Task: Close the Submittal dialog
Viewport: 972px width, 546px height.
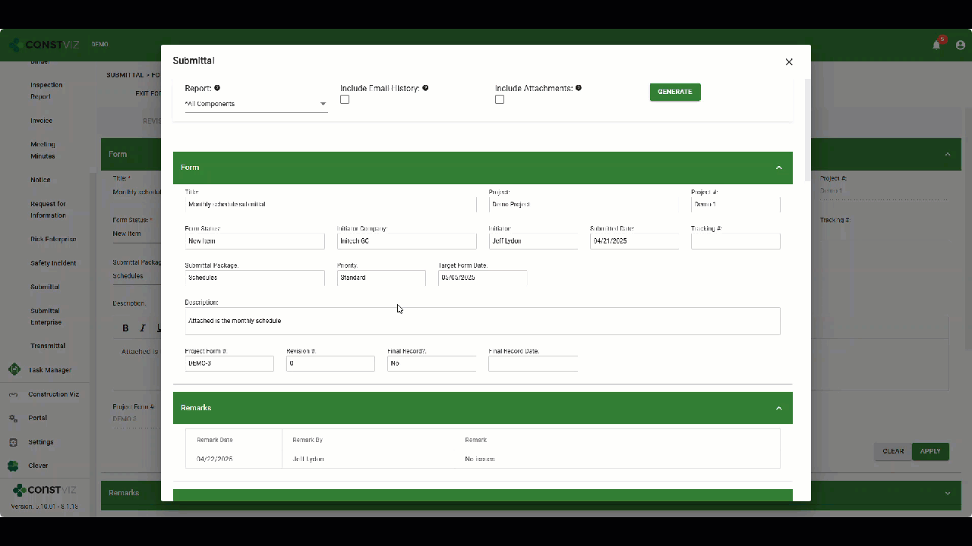Action: (789, 62)
